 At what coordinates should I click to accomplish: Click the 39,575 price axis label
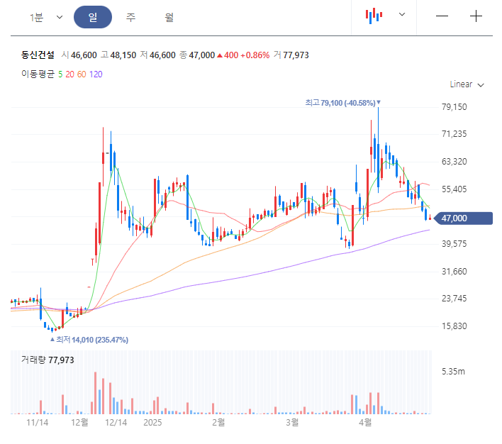pos(454,244)
